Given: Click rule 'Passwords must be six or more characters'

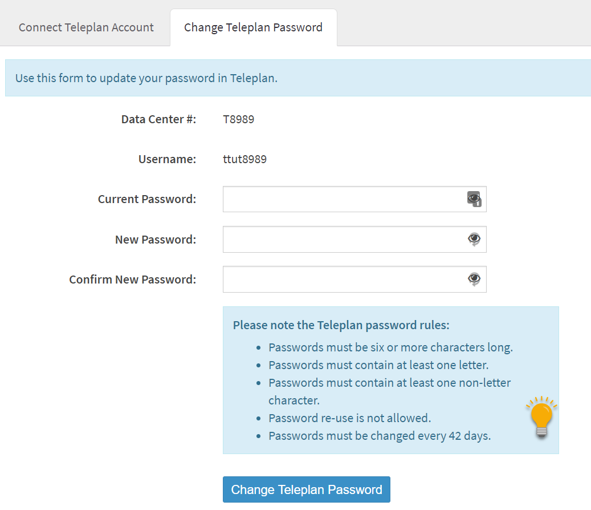Looking at the screenshot, I should pyautogui.click(x=390, y=347).
